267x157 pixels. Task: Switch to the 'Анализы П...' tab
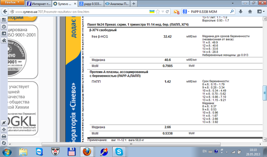117,4
